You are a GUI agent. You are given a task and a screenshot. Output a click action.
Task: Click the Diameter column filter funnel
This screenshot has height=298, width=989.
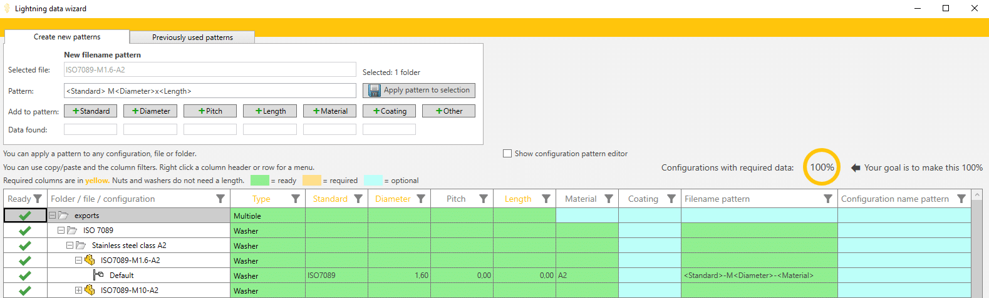(x=421, y=199)
